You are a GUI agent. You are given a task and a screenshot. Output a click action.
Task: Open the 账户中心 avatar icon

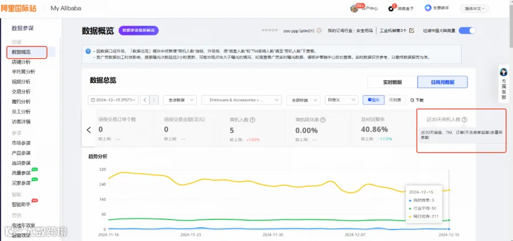[354, 9]
